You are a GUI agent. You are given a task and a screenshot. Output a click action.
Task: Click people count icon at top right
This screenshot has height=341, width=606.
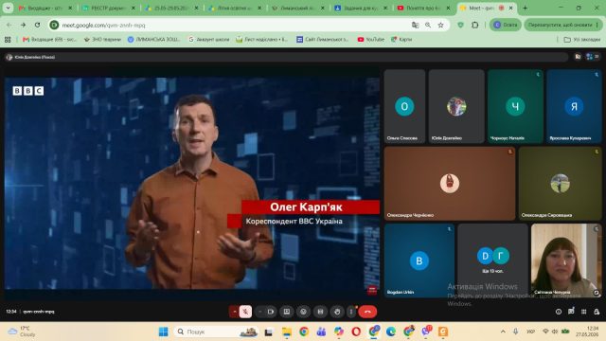[592, 57]
